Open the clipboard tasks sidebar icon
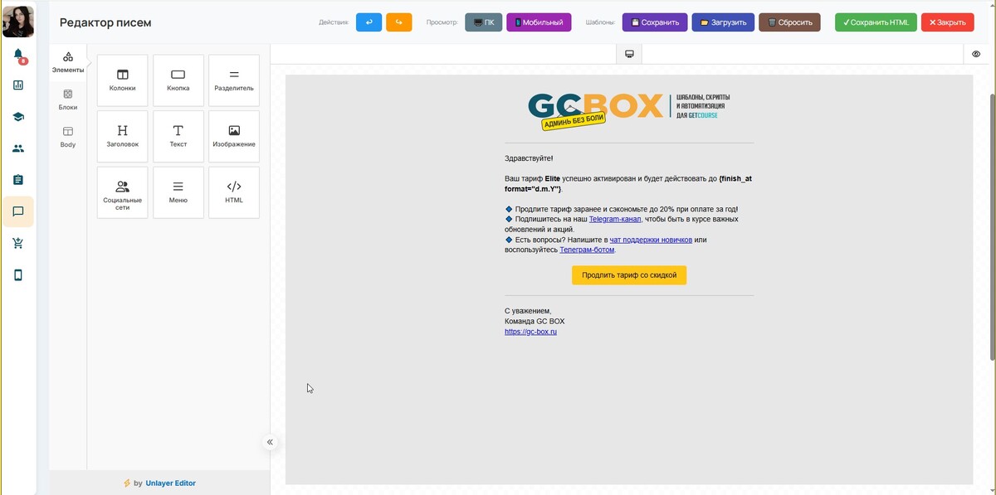The height and width of the screenshot is (495, 996). [x=18, y=180]
